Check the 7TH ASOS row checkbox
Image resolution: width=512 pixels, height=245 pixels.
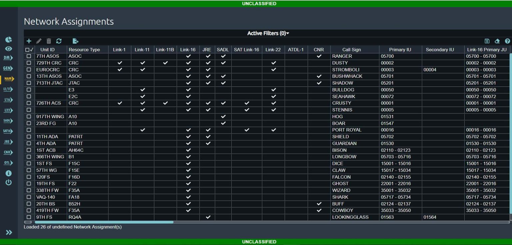29,56
